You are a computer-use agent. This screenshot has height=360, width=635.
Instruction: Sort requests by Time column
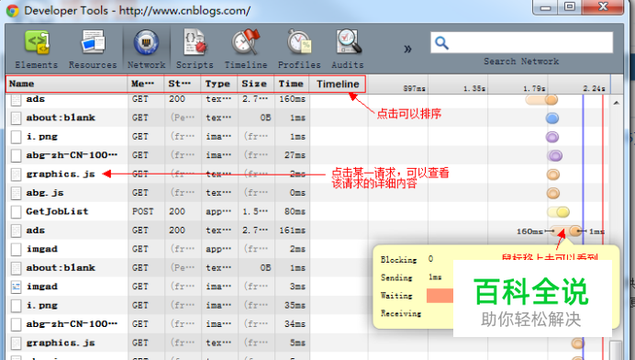[x=292, y=84]
